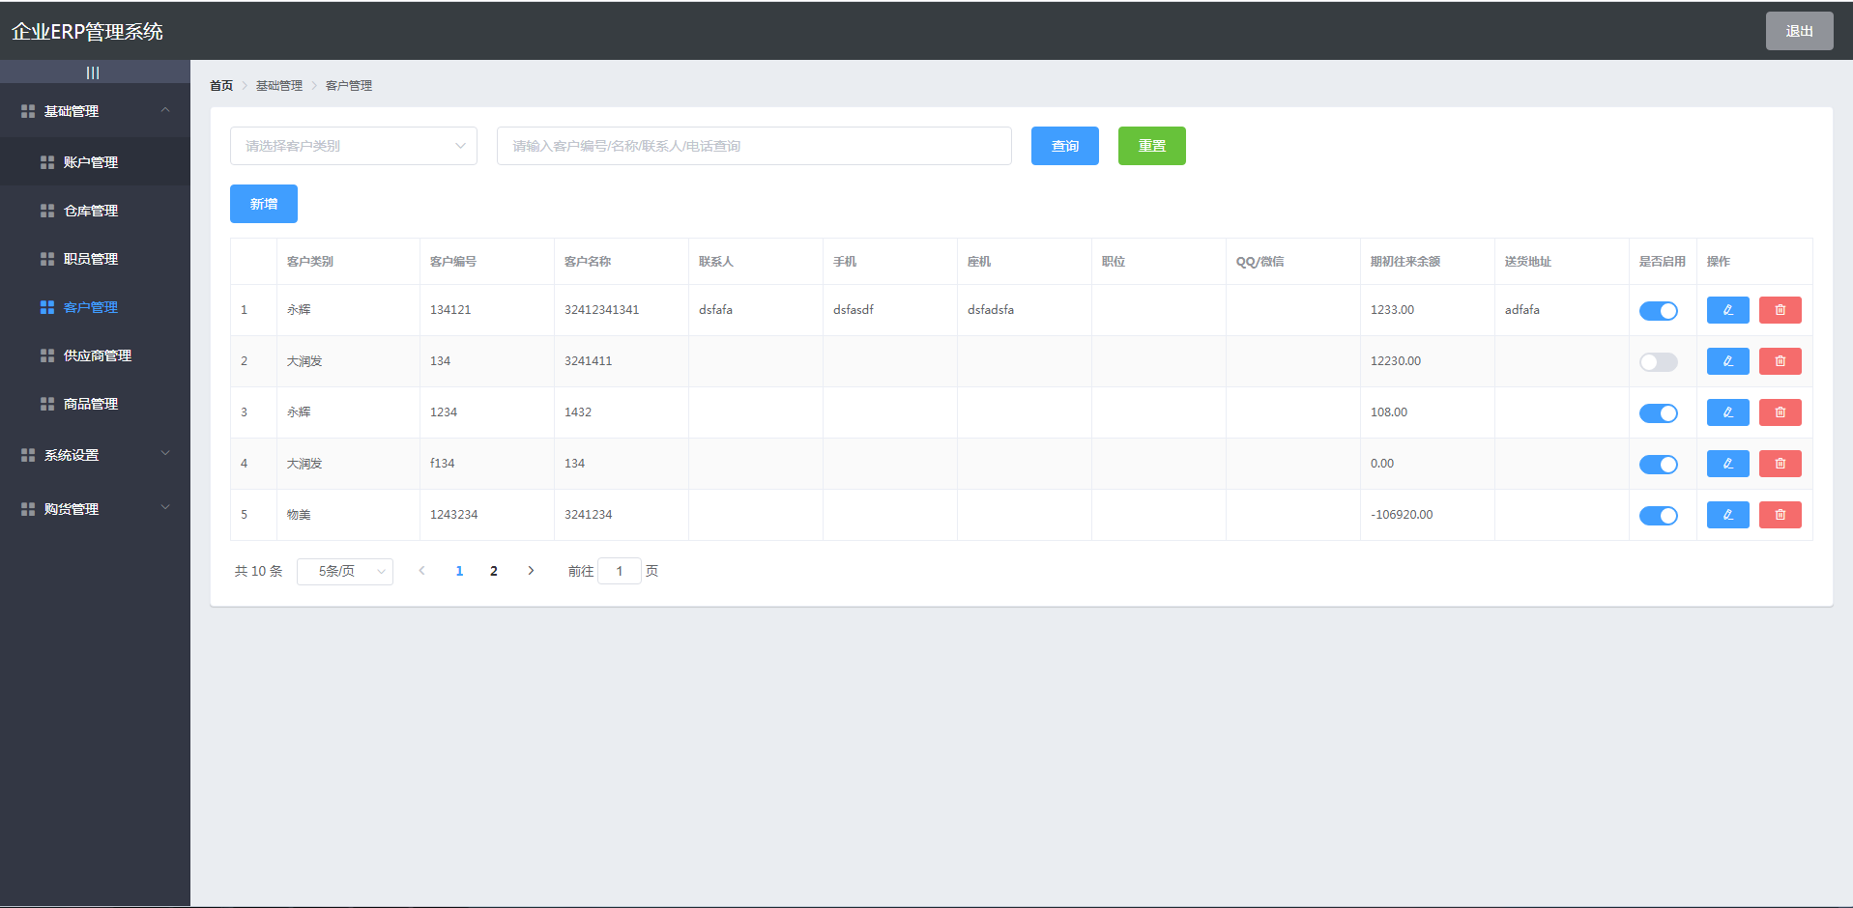Disable the enabled switch for customer 134121
The image size is (1853, 908).
click(1658, 311)
